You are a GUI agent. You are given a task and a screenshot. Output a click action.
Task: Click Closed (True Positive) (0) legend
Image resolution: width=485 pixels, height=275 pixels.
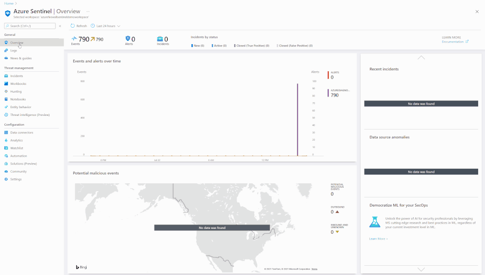coord(252,46)
